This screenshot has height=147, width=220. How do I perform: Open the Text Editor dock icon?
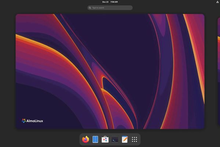coord(125,139)
